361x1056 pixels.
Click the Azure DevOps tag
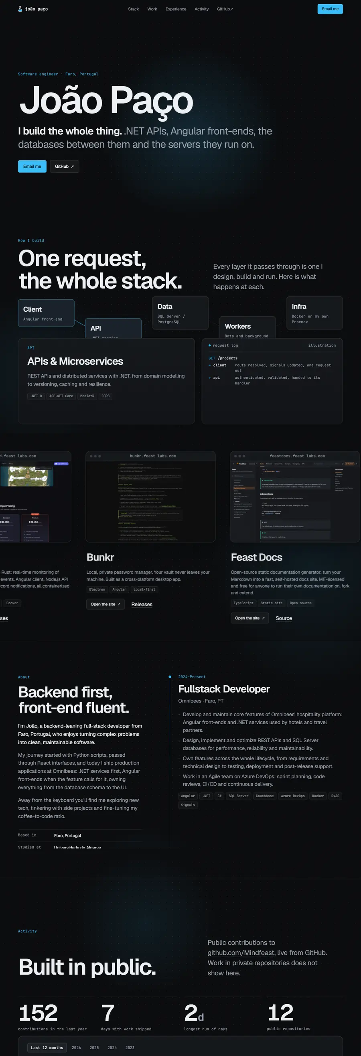coord(292,796)
